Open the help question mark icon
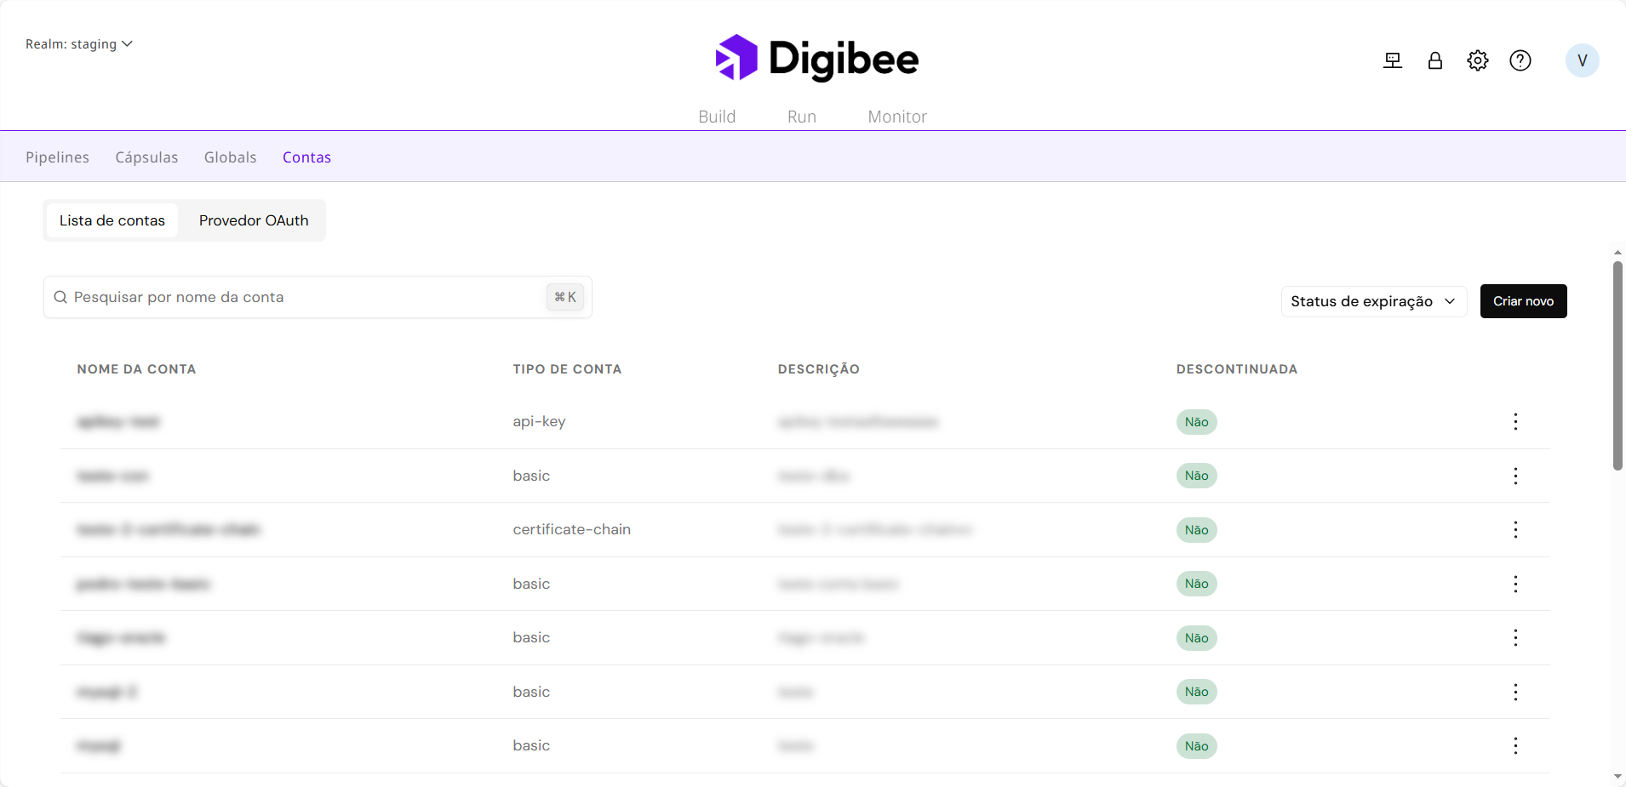The image size is (1626, 787). pyautogui.click(x=1520, y=60)
